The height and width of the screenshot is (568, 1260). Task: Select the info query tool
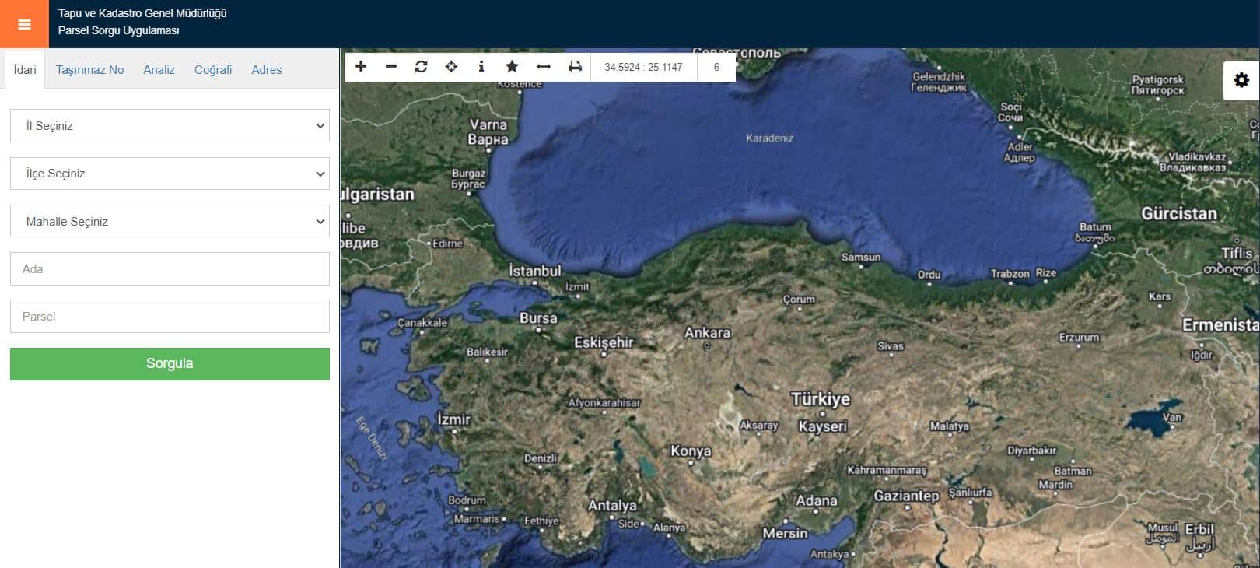(481, 67)
